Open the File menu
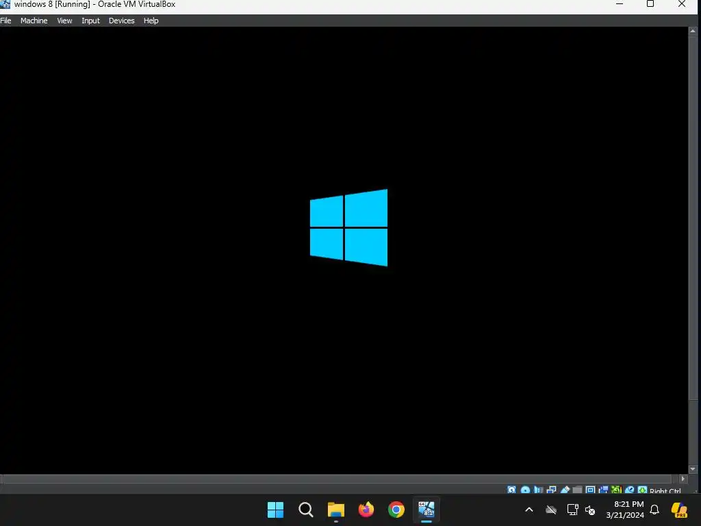 5,21
